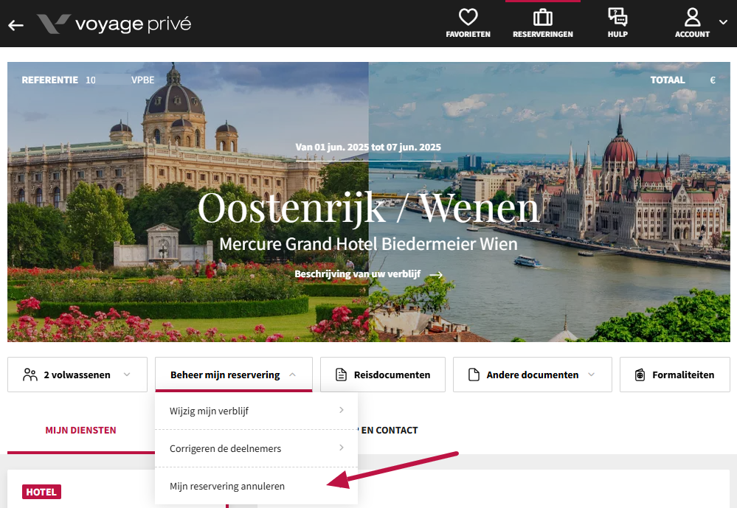The width and height of the screenshot is (737, 508).
Task: Choose Mijn reservering annuleren
Action: [256, 486]
